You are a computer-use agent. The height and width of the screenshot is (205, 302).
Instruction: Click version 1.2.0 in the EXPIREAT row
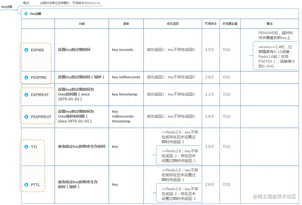pyautogui.click(x=209, y=94)
